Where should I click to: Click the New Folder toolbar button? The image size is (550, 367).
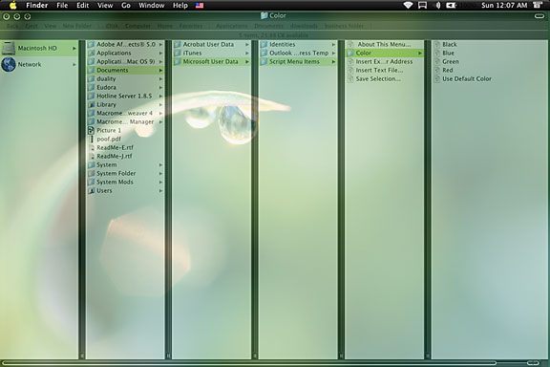[76, 26]
